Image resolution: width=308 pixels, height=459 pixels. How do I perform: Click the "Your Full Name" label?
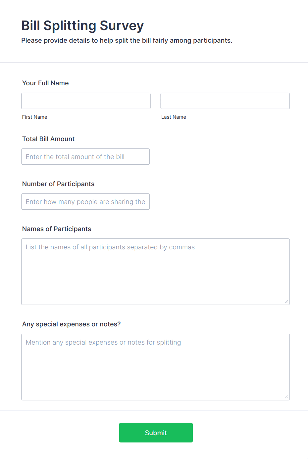(x=45, y=83)
